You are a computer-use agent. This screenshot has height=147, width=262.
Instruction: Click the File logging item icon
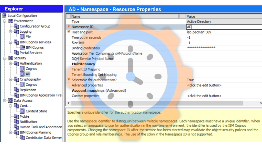22,37
